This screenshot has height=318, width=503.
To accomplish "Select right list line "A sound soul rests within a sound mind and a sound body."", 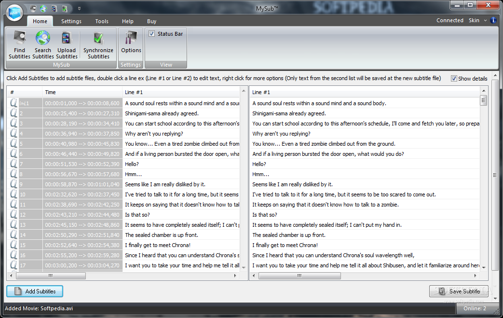I will tap(319, 103).
